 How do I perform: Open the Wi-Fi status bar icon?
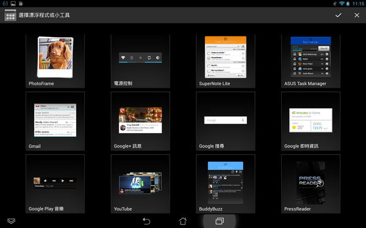point(342,4)
